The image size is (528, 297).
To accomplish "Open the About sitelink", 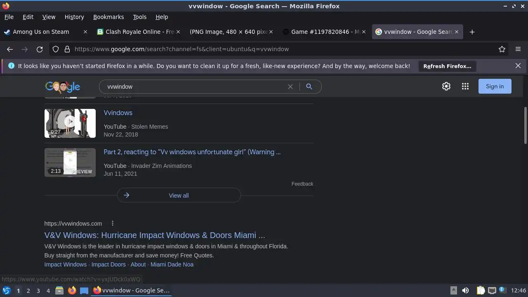I will [138, 264].
